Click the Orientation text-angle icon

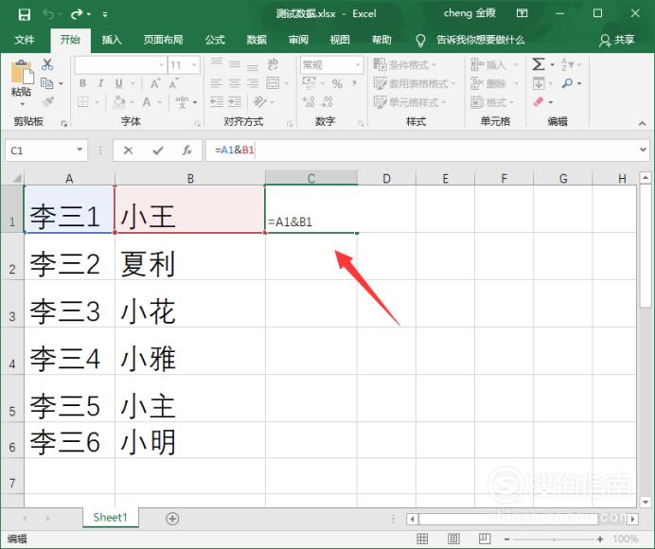point(260,101)
